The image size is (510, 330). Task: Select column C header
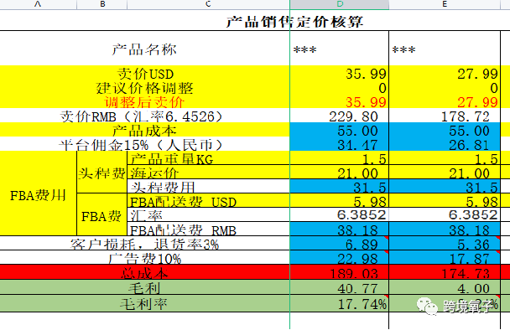(208, 4)
